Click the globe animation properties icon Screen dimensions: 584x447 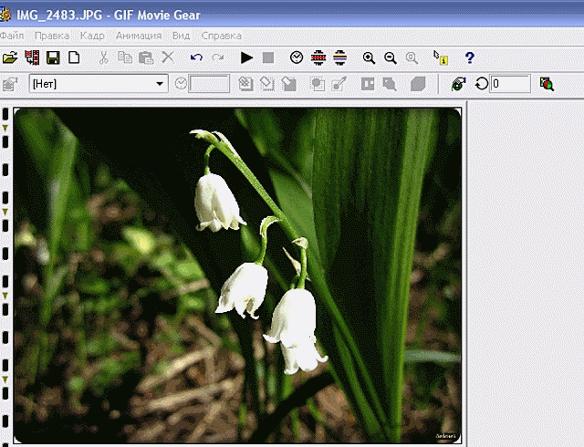[x=458, y=84]
